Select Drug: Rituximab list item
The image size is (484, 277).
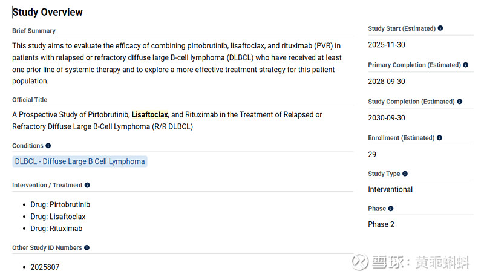click(56, 229)
